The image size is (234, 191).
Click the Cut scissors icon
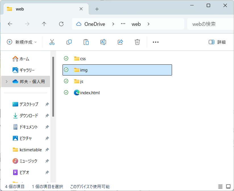[52, 42]
